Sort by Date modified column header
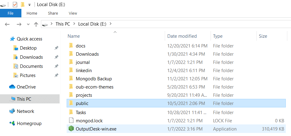 tap(188, 36)
